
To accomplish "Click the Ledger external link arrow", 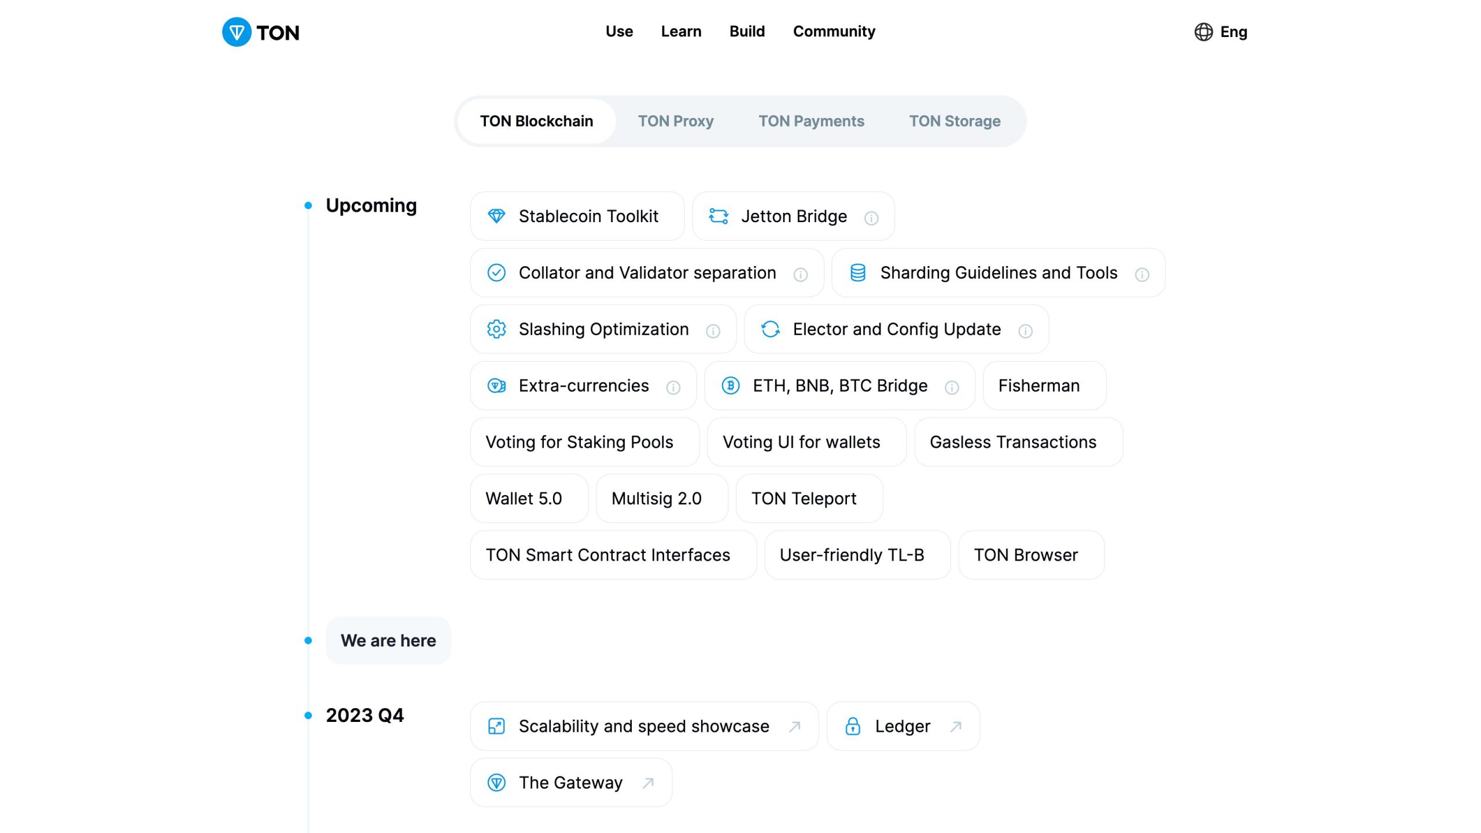I will tap(956, 726).
